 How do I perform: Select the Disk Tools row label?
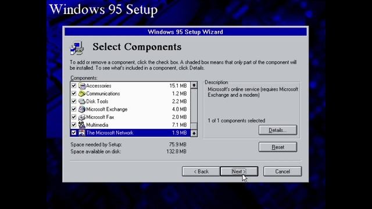tap(97, 102)
